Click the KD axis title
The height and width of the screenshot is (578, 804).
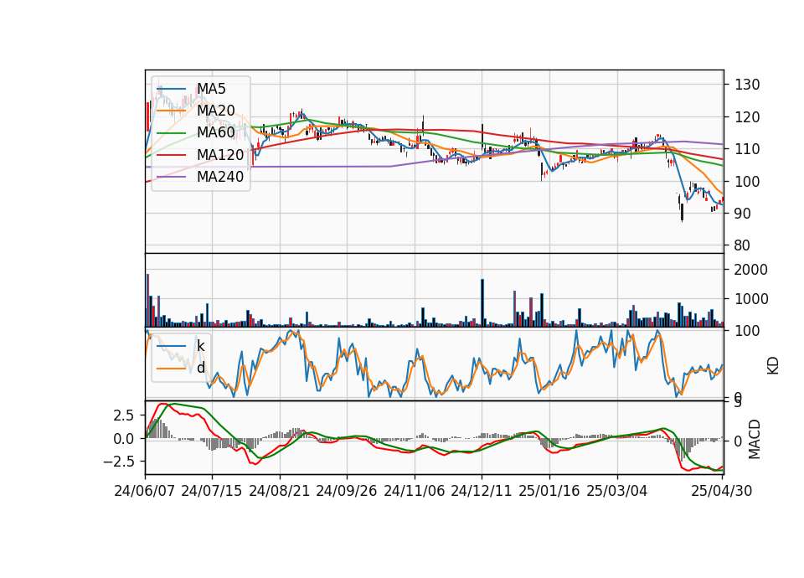pyautogui.click(x=773, y=365)
